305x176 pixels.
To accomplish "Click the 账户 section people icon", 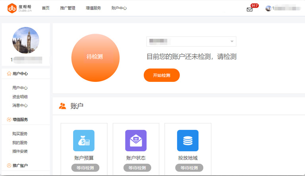I will [62, 106].
